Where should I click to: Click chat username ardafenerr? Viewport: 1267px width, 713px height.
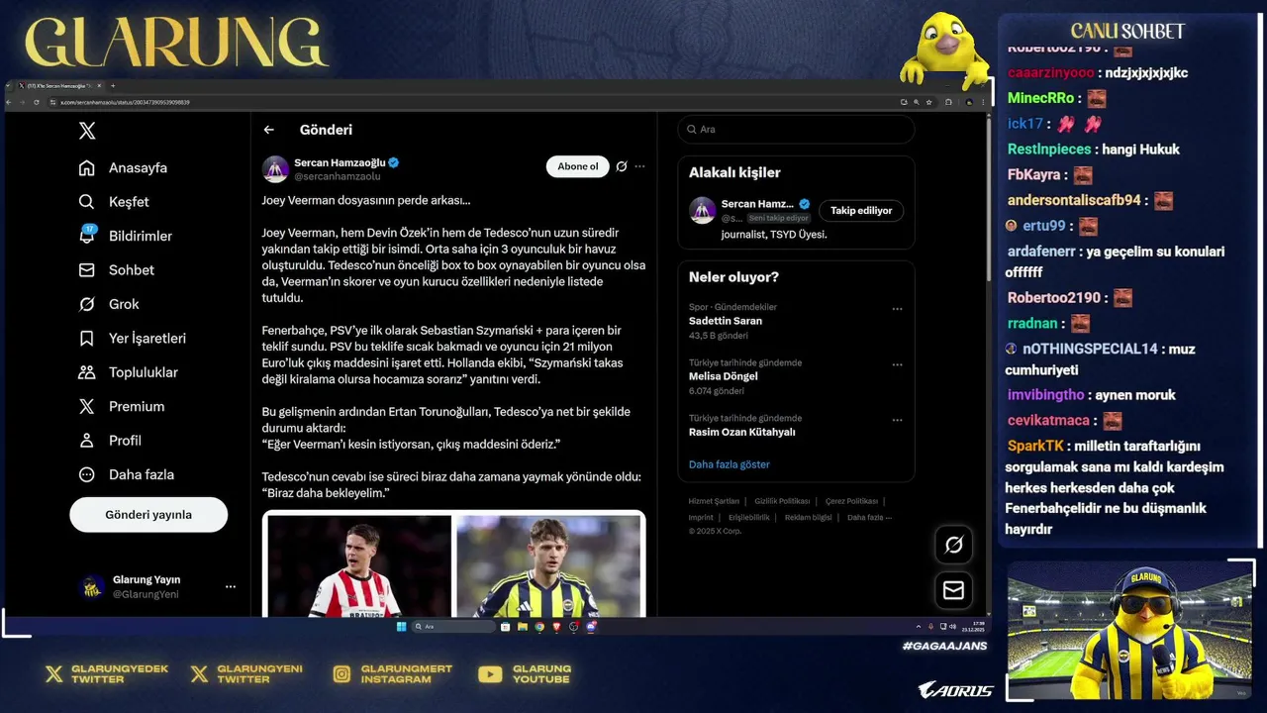1041,252
